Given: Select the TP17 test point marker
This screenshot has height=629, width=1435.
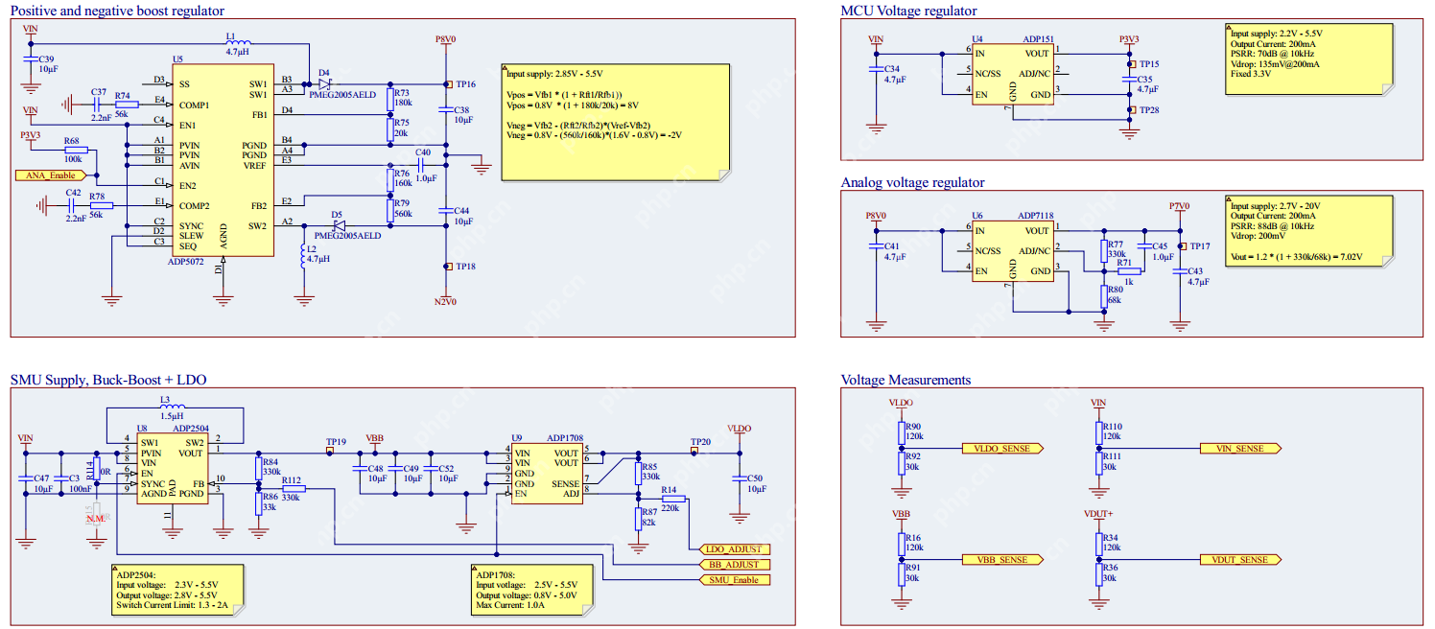Looking at the screenshot, I should [1181, 246].
